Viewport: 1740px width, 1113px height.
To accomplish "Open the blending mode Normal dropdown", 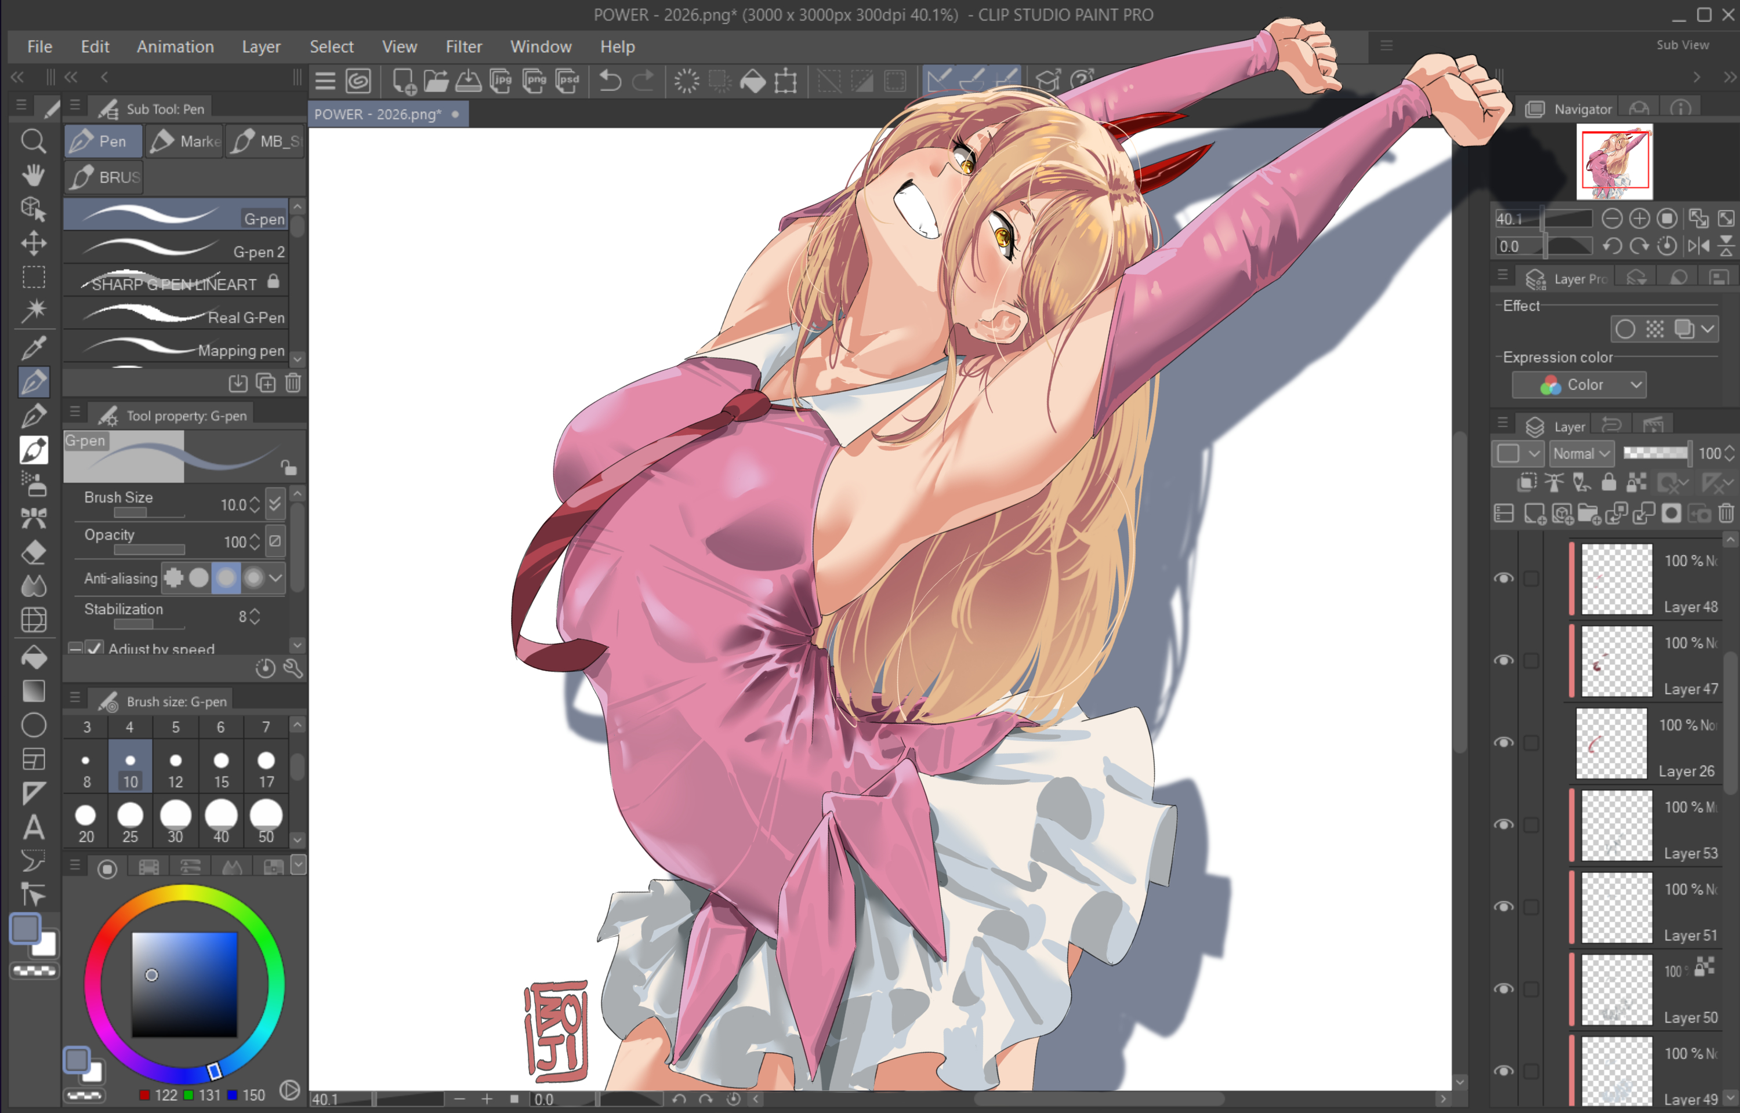I will point(1582,454).
